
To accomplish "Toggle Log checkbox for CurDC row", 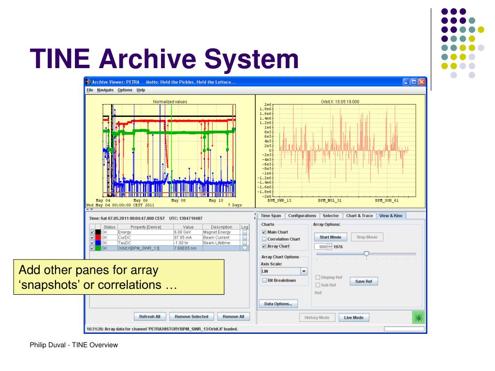I will click(x=245, y=238).
